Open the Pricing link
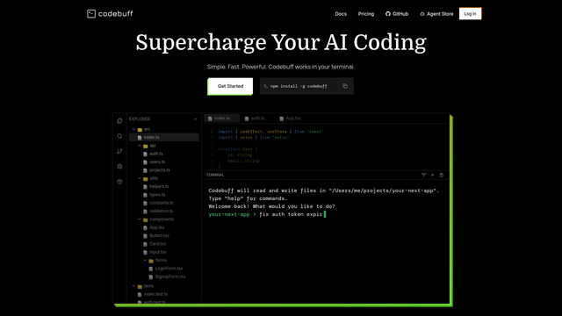 pos(366,14)
